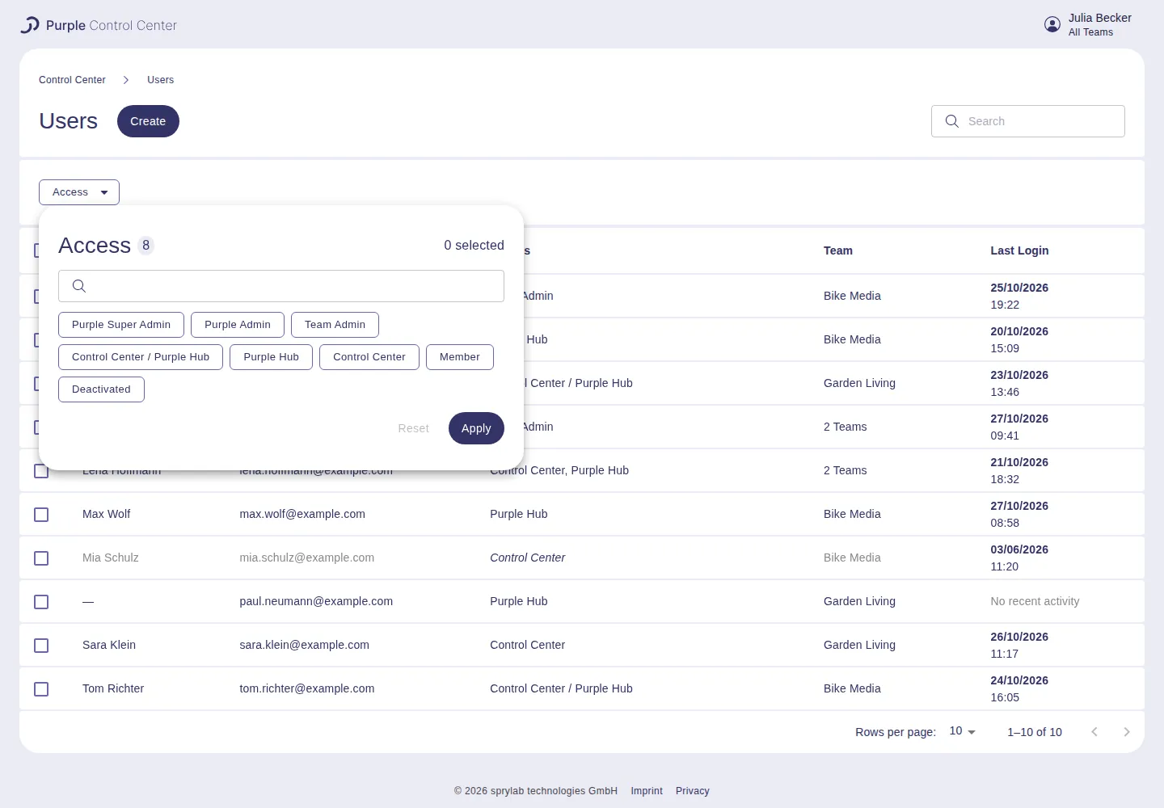Screen dimensions: 1164x808
Task: Click the Purple Control Center logo icon
Action: pyautogui.click(x=30, y=25)
